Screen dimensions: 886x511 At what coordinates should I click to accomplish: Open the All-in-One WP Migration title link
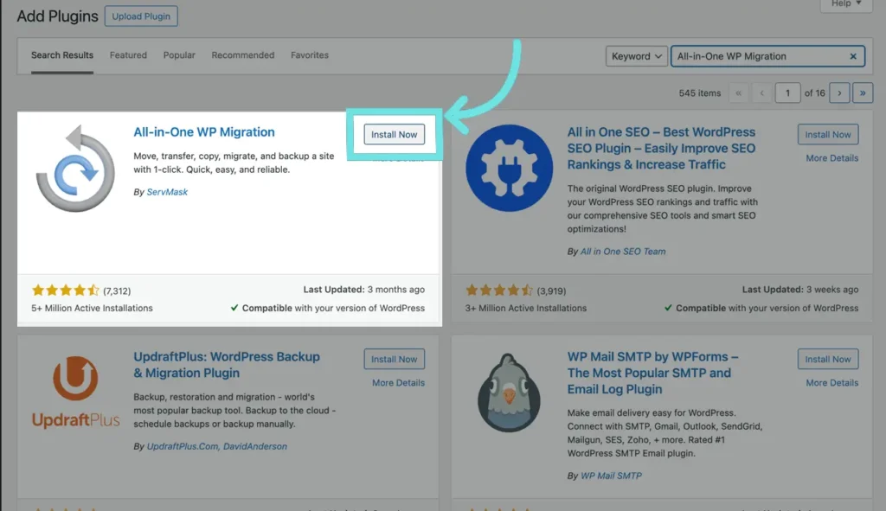[x=204, y=132]
